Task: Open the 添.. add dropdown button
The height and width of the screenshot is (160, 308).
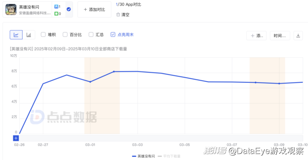Action: click(x=257, y=36)
